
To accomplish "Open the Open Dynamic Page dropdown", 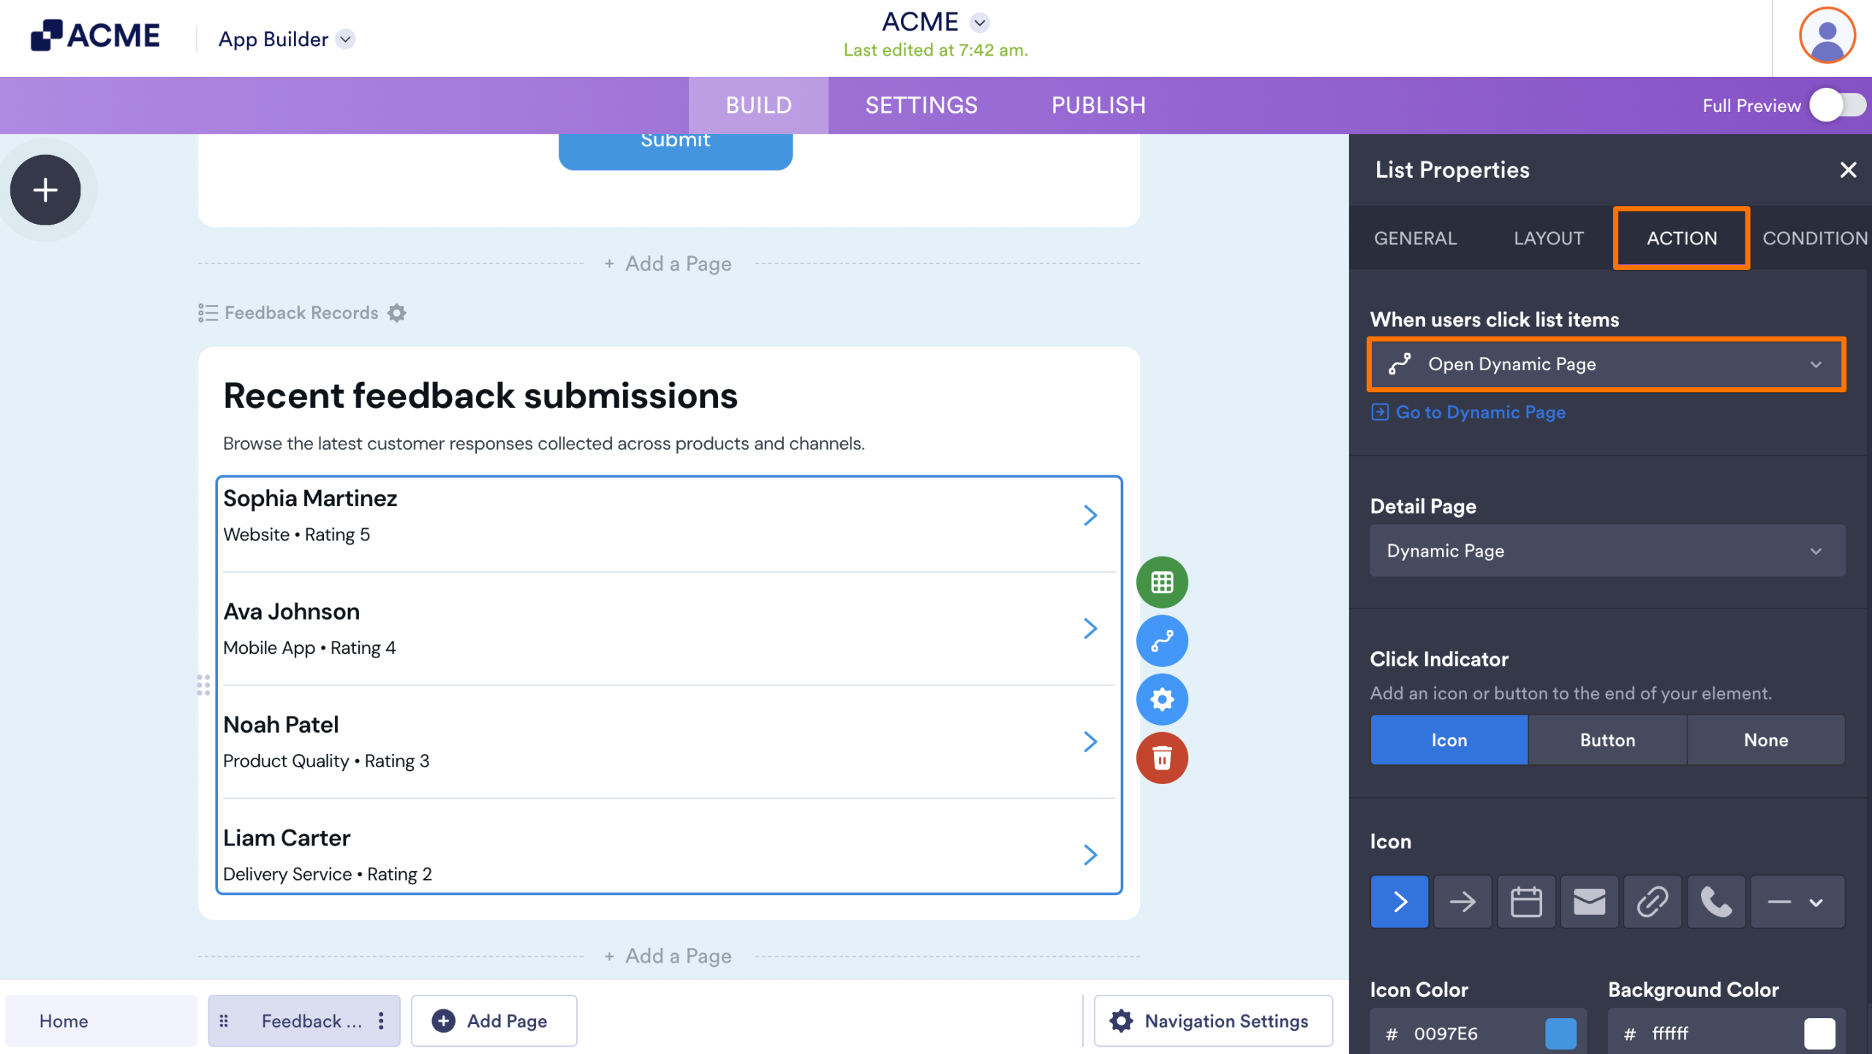I will point(1607,364).
